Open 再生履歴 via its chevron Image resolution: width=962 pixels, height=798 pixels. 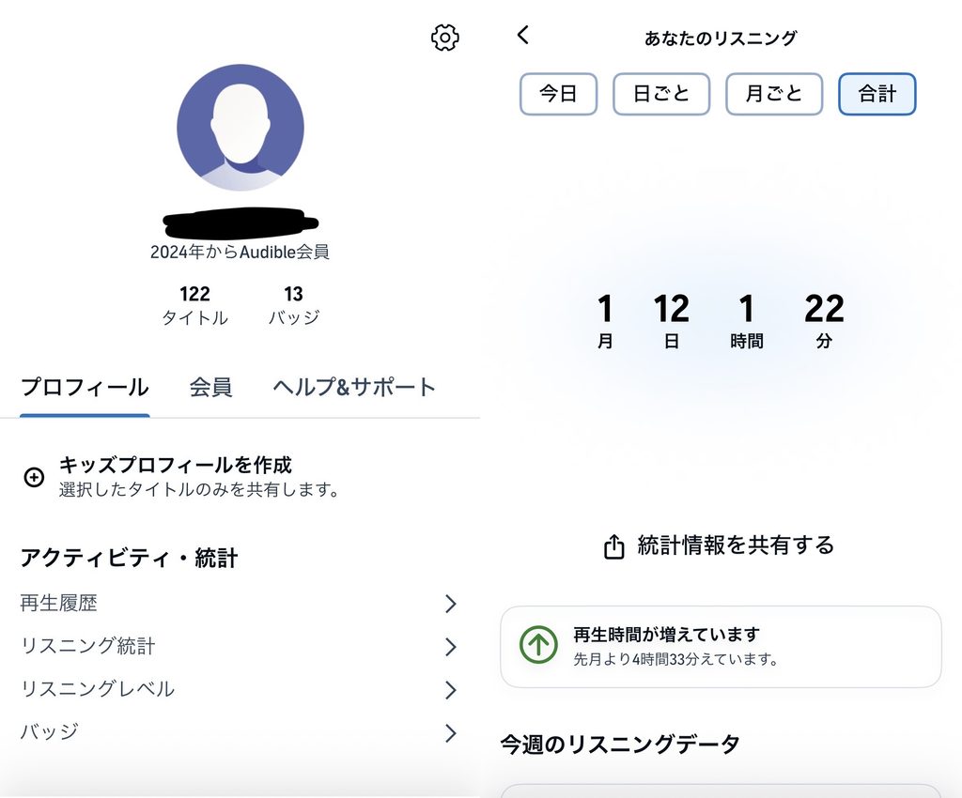click(451, 604)
